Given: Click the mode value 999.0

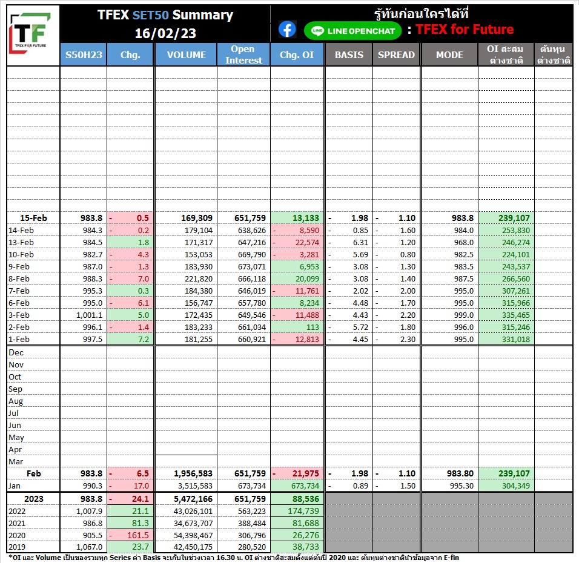Looking at the screenshot, I should [464, 315].
